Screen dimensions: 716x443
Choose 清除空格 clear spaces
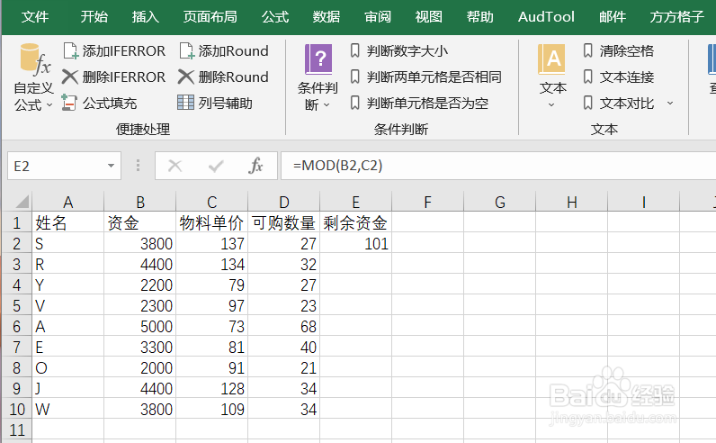tap(618, 50)
